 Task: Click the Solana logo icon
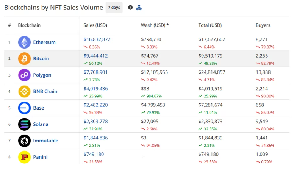24,124
